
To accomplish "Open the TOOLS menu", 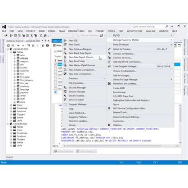I will pyautogui.click(x=111, y=31).
